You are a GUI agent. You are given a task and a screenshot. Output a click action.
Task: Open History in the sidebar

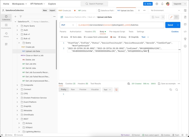[x=6, y=35]
